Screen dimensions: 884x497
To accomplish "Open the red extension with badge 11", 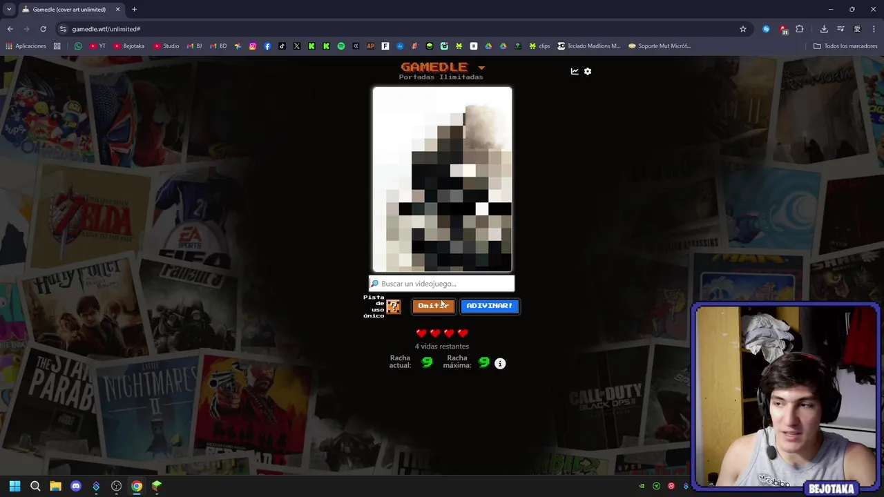I will pos(783,29).
